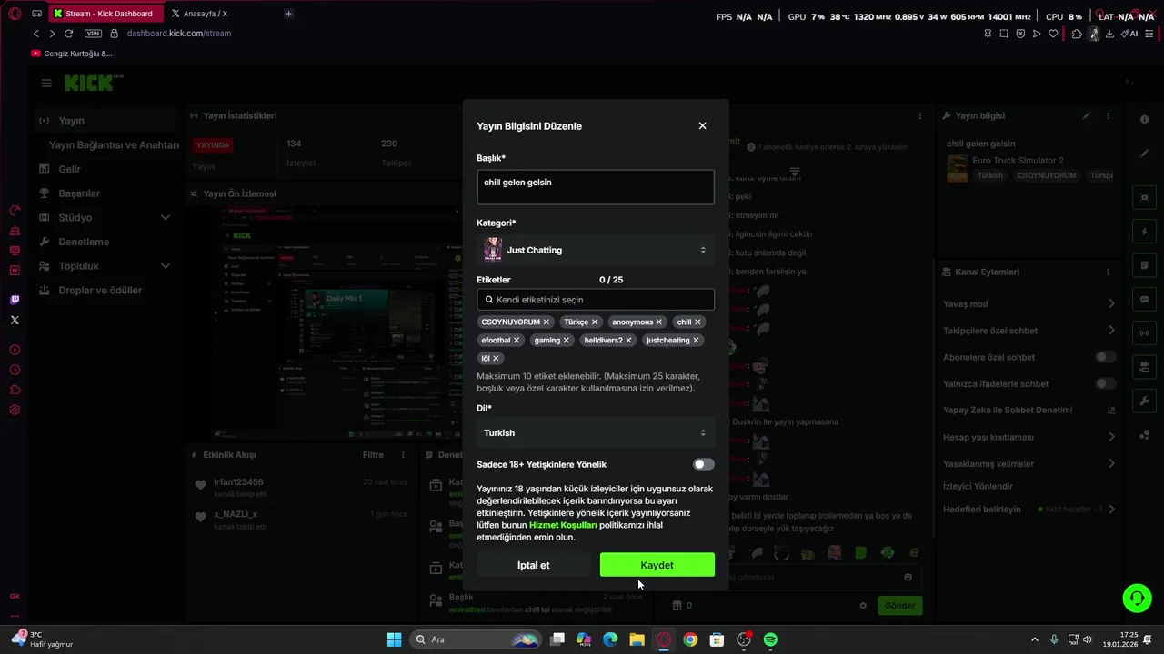Close the Yayın Bilgisini Düzenle dialog
This screenshot has height=654, width=1164.
pos(702,126)
